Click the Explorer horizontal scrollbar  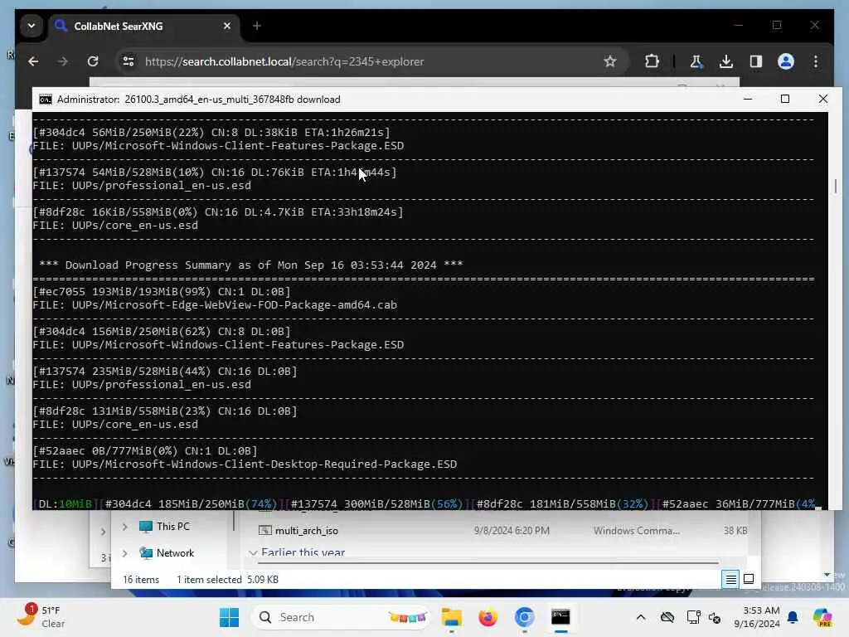(488, 563)
